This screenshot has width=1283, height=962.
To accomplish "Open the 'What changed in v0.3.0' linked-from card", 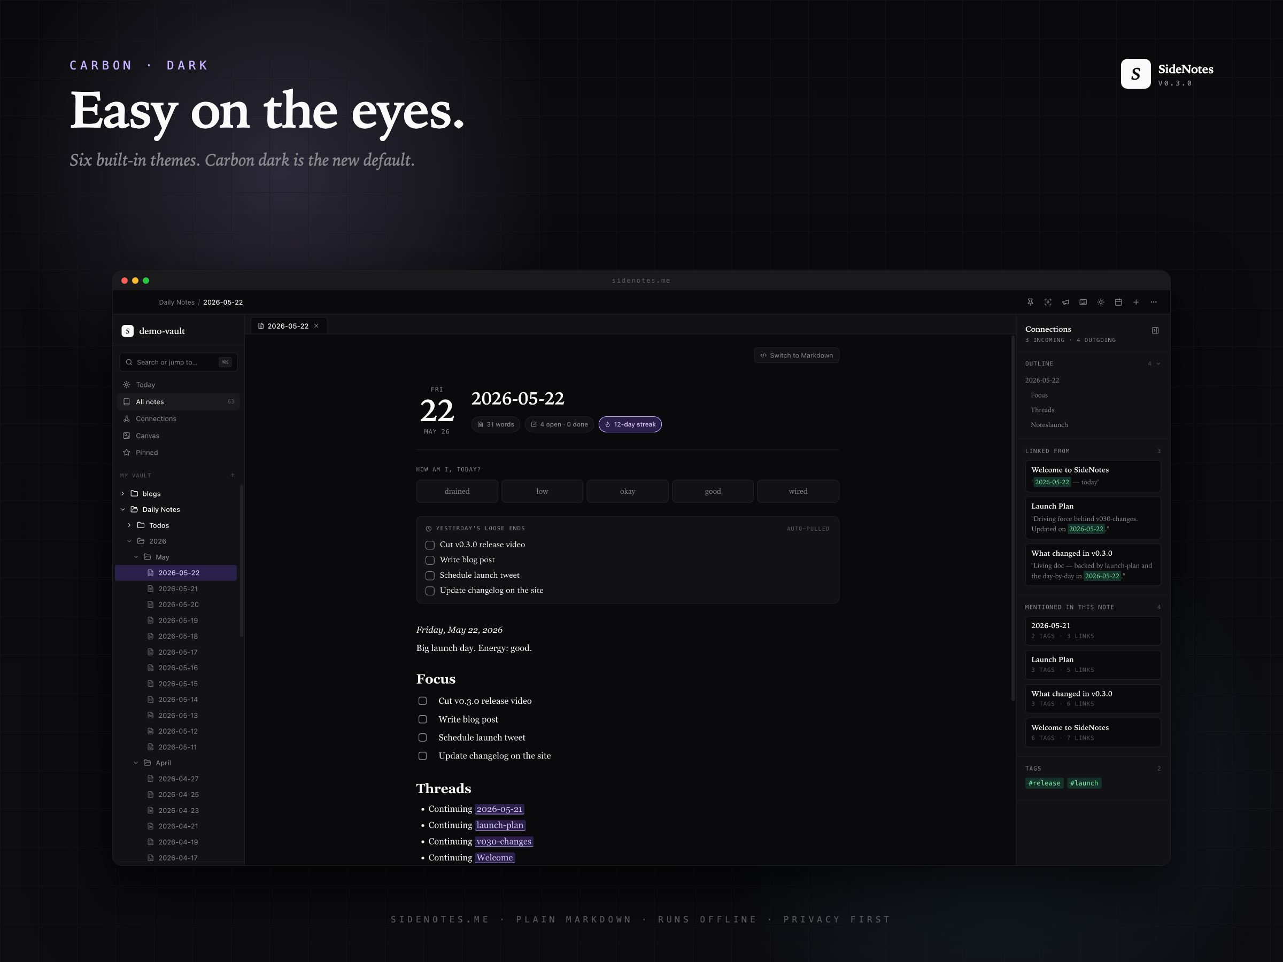I will coord(1093,564).
